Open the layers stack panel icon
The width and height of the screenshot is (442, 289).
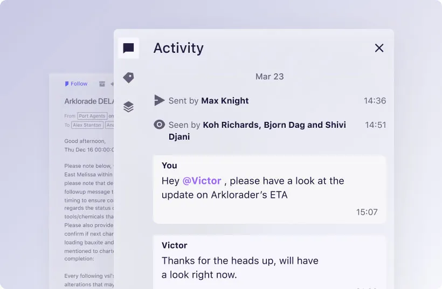[128, 107]
